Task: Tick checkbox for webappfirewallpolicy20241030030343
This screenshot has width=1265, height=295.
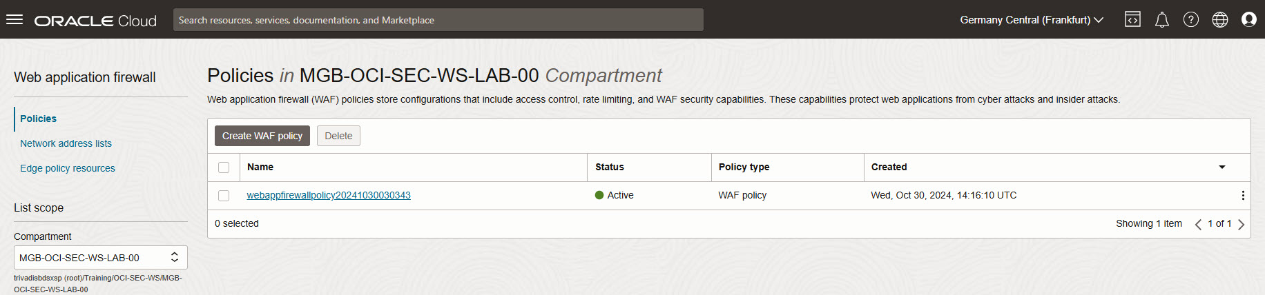Action: point(224,196)
